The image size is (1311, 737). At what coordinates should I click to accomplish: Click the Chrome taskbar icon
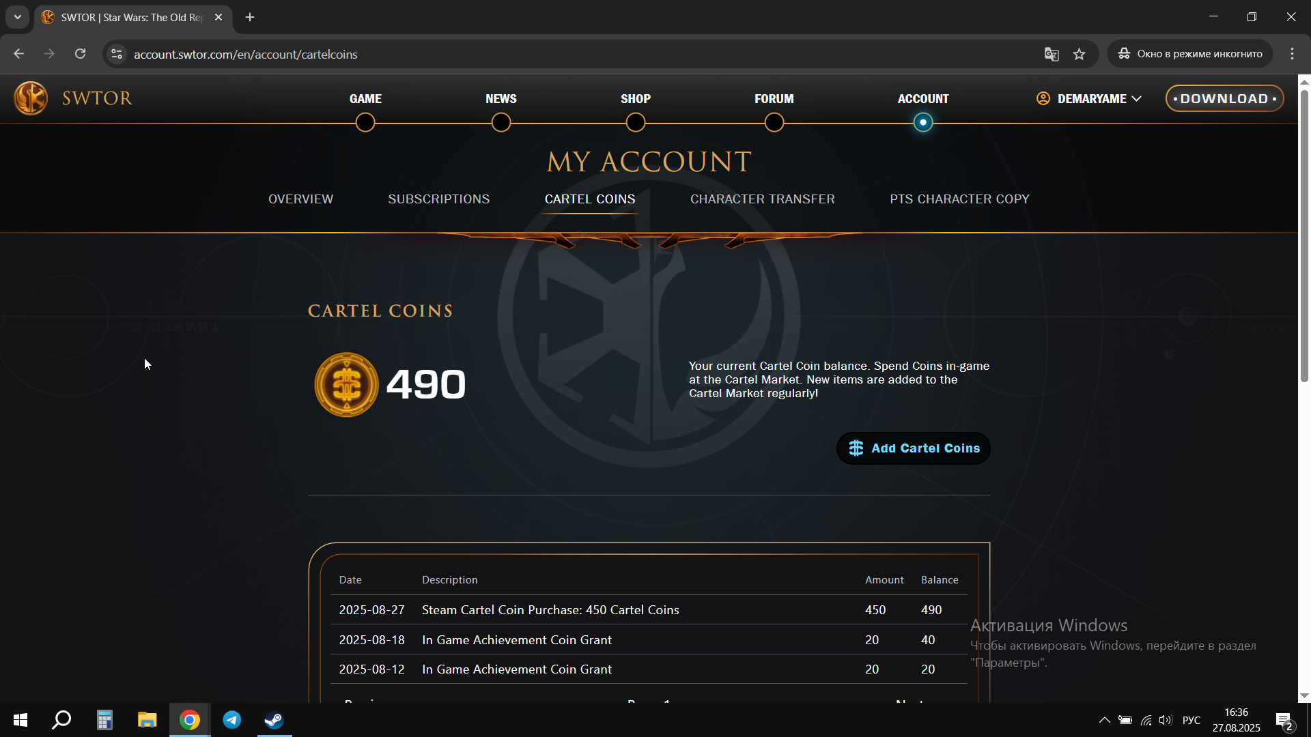(190, 720)
